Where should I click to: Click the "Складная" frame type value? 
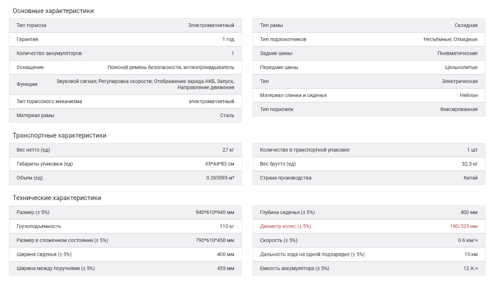(x=466, y=25)
